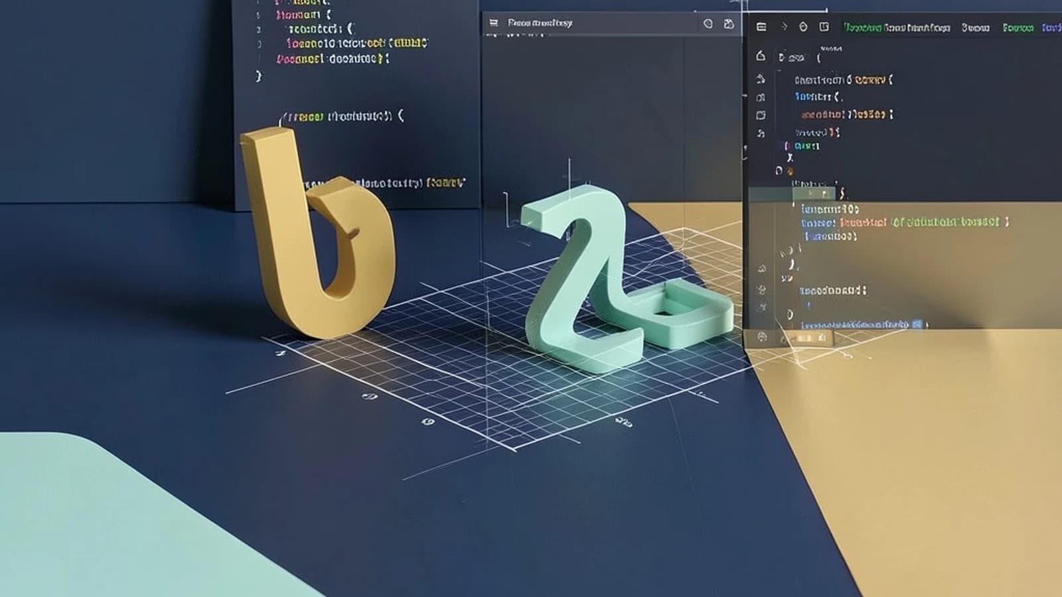The width and height of the screenshot is (1062, 597).
Task: Switch to the second green tab in right editor
Action: click(x=1018, y=28)
